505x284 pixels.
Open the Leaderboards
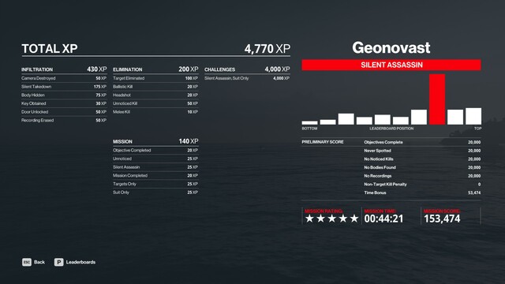click(80, 262)
